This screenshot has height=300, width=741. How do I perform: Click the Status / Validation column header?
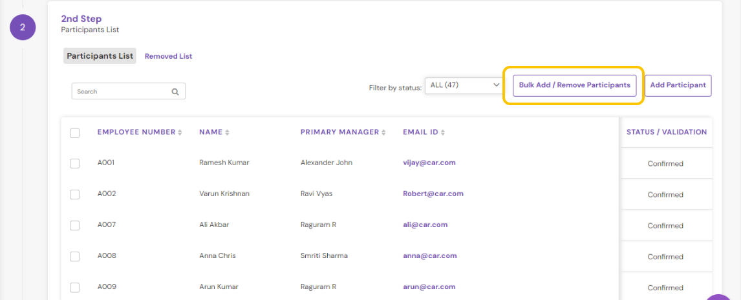click(667, 132)
